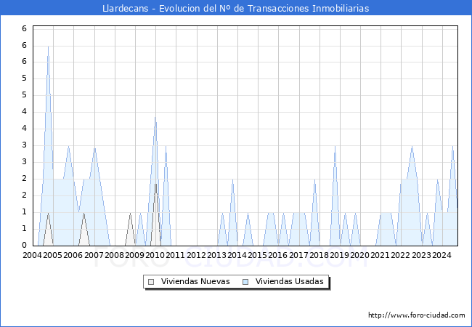Viewport: 472px width, 327px height.
Task: Click the tallest 2004 used-housing peak
Action: (48, 47)
